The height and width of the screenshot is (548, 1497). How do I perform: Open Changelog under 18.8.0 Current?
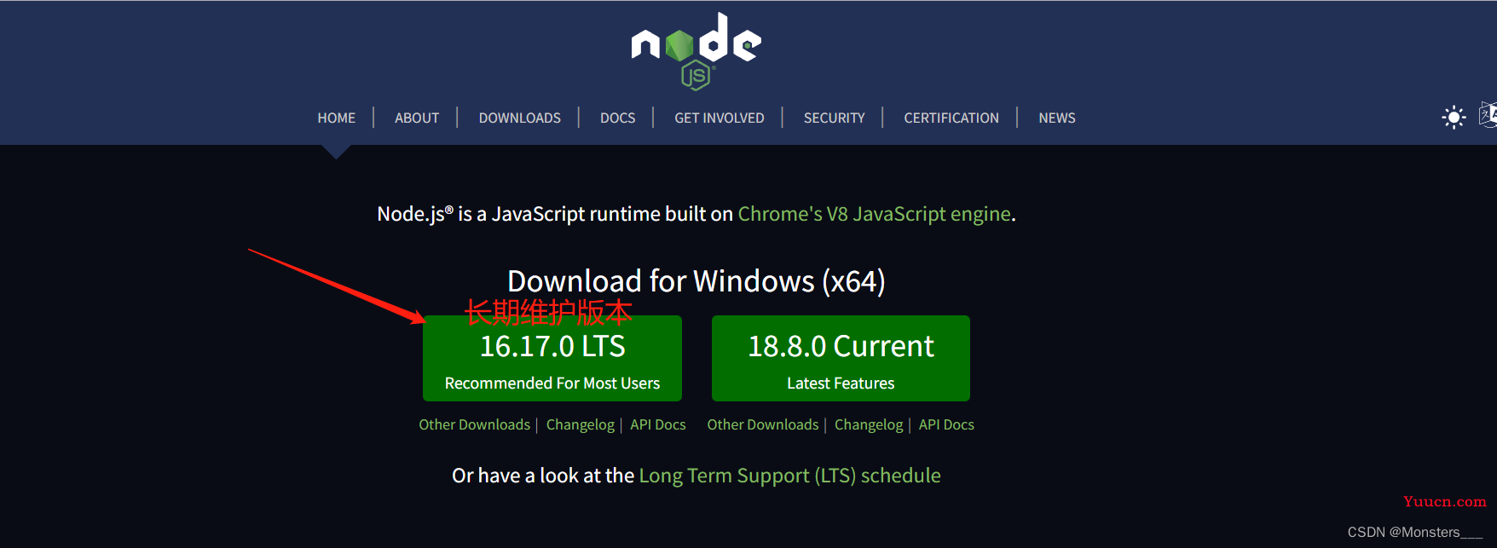point(869,424)
